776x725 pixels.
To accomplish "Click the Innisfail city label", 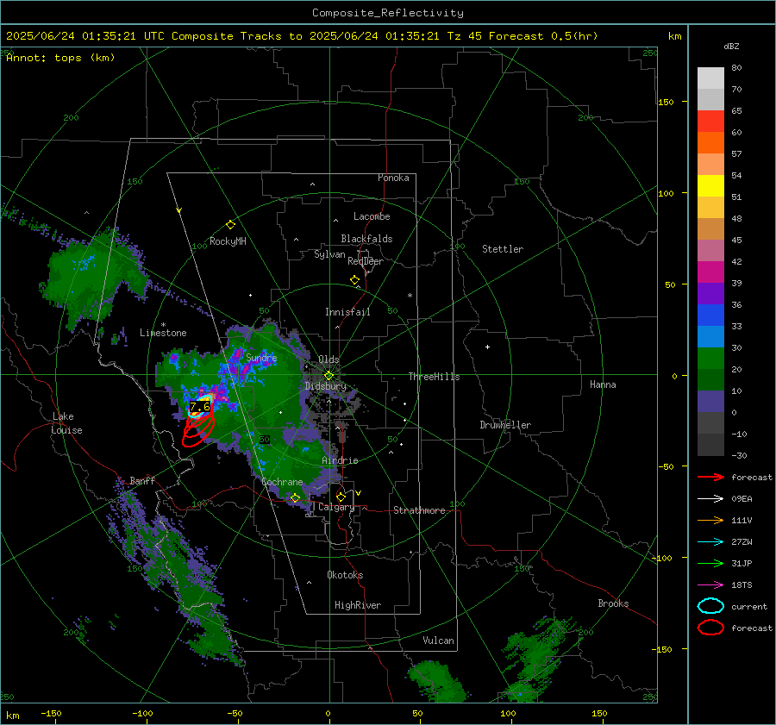I will tap(347, 312).
